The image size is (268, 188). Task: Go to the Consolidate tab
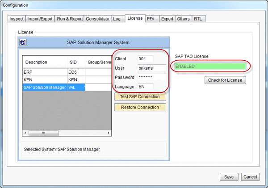click(x=97, y=19)
